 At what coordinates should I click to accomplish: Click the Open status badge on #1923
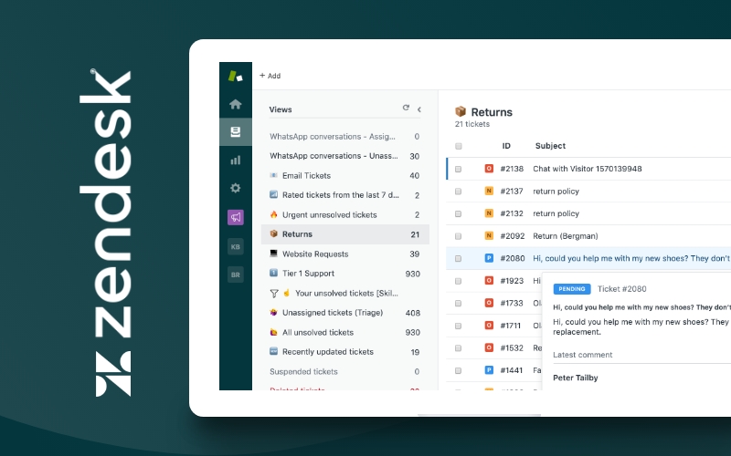tap(489, 281)
